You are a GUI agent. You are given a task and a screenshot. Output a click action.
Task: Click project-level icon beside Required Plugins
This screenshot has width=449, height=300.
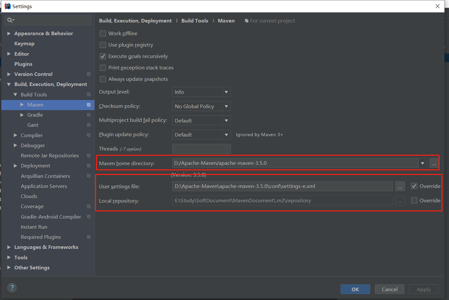click(89, 237)
